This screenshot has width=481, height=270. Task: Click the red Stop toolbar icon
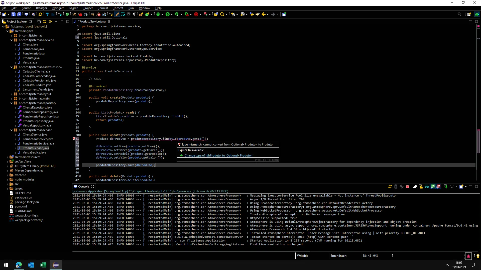pyautogui.click(x=196, y=14)
